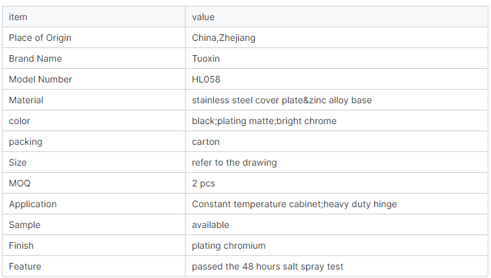This screenshot has height=278, width=491.
Task: Select the 'HL058' model value
Action: click(206, 79)
